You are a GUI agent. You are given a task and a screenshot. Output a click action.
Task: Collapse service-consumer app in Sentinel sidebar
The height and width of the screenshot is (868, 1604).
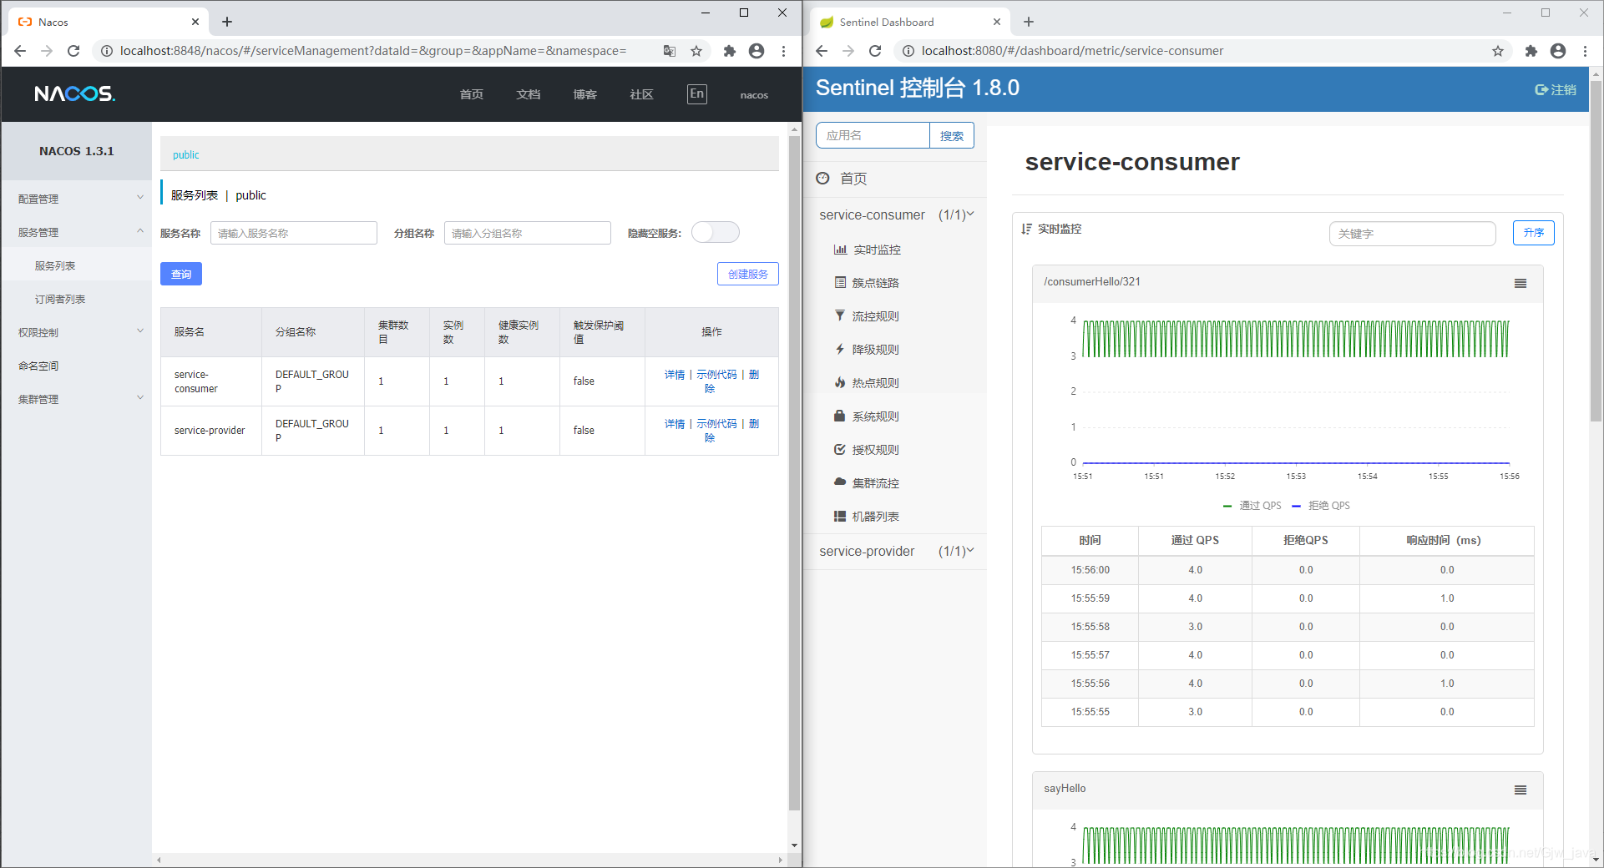[x=896, y=214]
